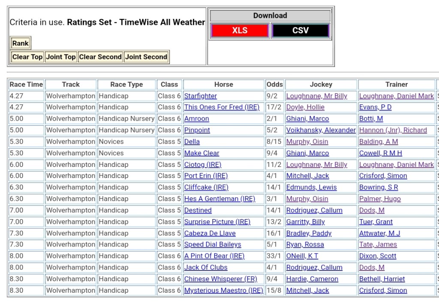Click the Odds column header
Image resolution: width=439 pixels, height=303 pixels.
(x=274, y=85)
